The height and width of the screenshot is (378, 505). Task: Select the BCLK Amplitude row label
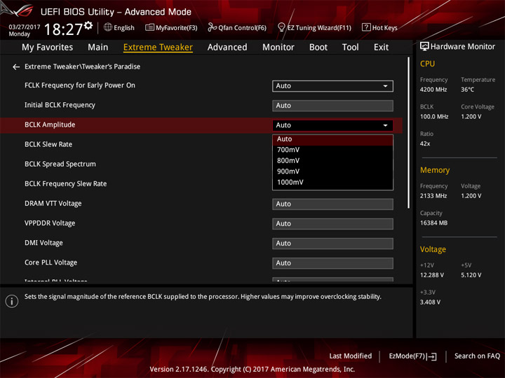coord(50,125)
